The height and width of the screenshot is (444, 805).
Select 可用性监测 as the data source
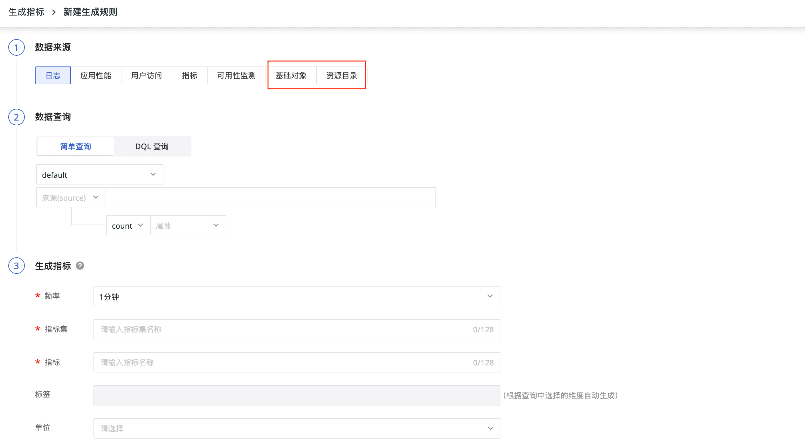236,75
